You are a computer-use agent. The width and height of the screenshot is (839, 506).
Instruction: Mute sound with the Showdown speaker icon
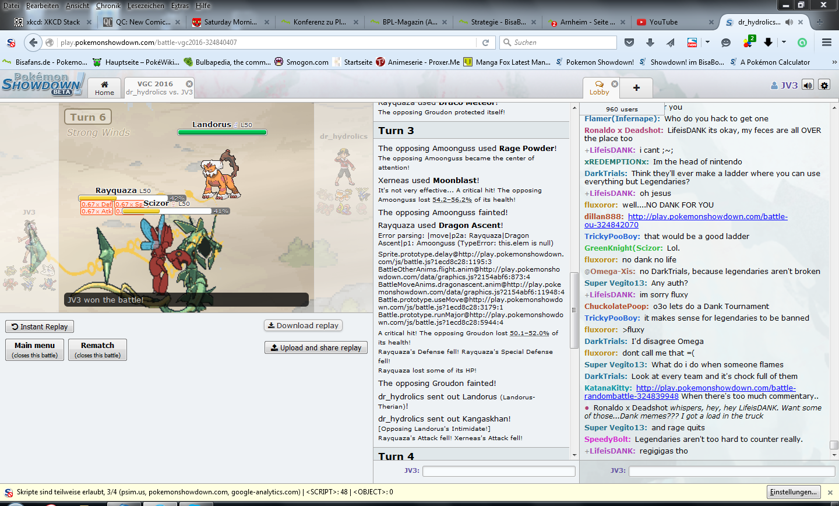tap(808, 85)
